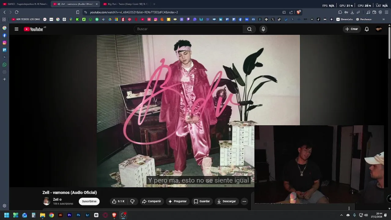Viewport: 391px width, 220px height.
Task: Open the X (Twitter) bookmark
Action: pyautogui.click(x=273, y=19)
